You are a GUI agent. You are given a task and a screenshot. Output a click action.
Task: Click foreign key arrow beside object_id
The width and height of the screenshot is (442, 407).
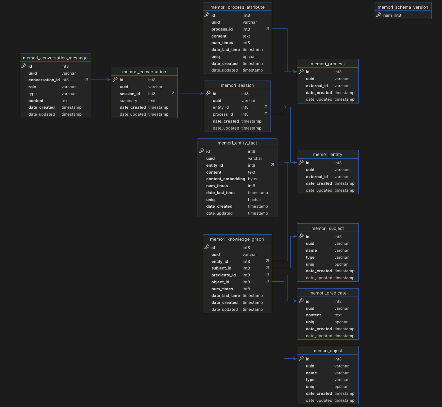pos(267,281)
